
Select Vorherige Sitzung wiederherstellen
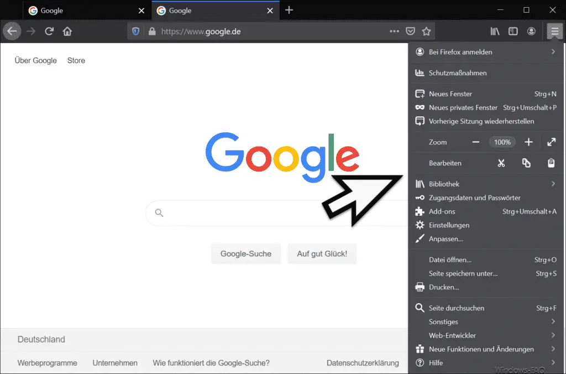click(x=486, y=121)
